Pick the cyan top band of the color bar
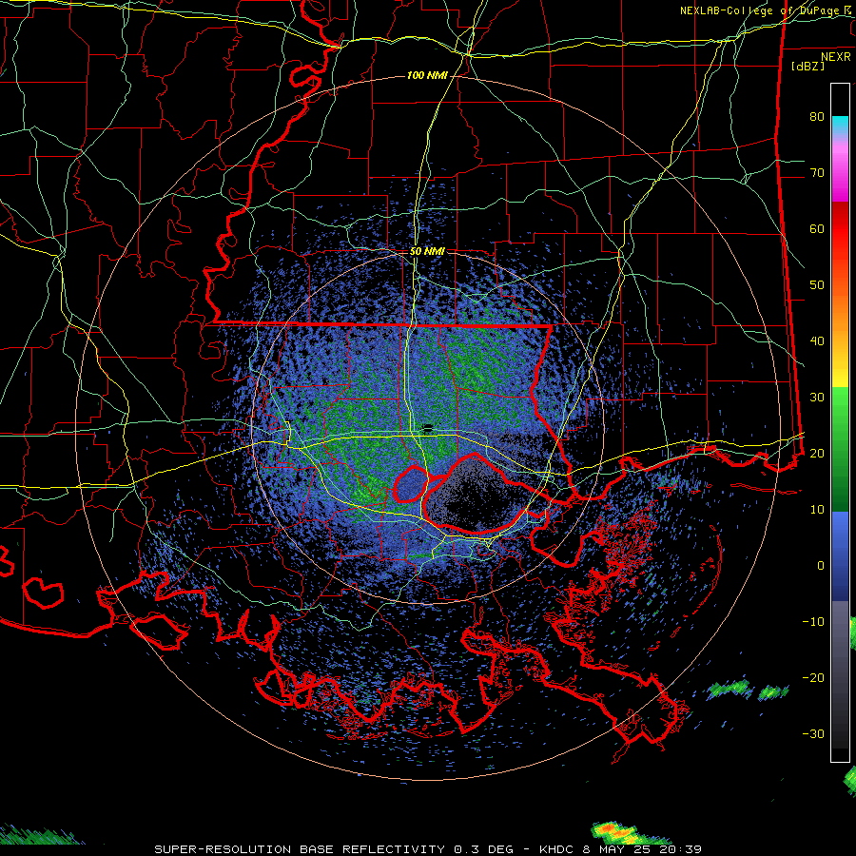Screen dimensions: 856x856 click(840, 126)
